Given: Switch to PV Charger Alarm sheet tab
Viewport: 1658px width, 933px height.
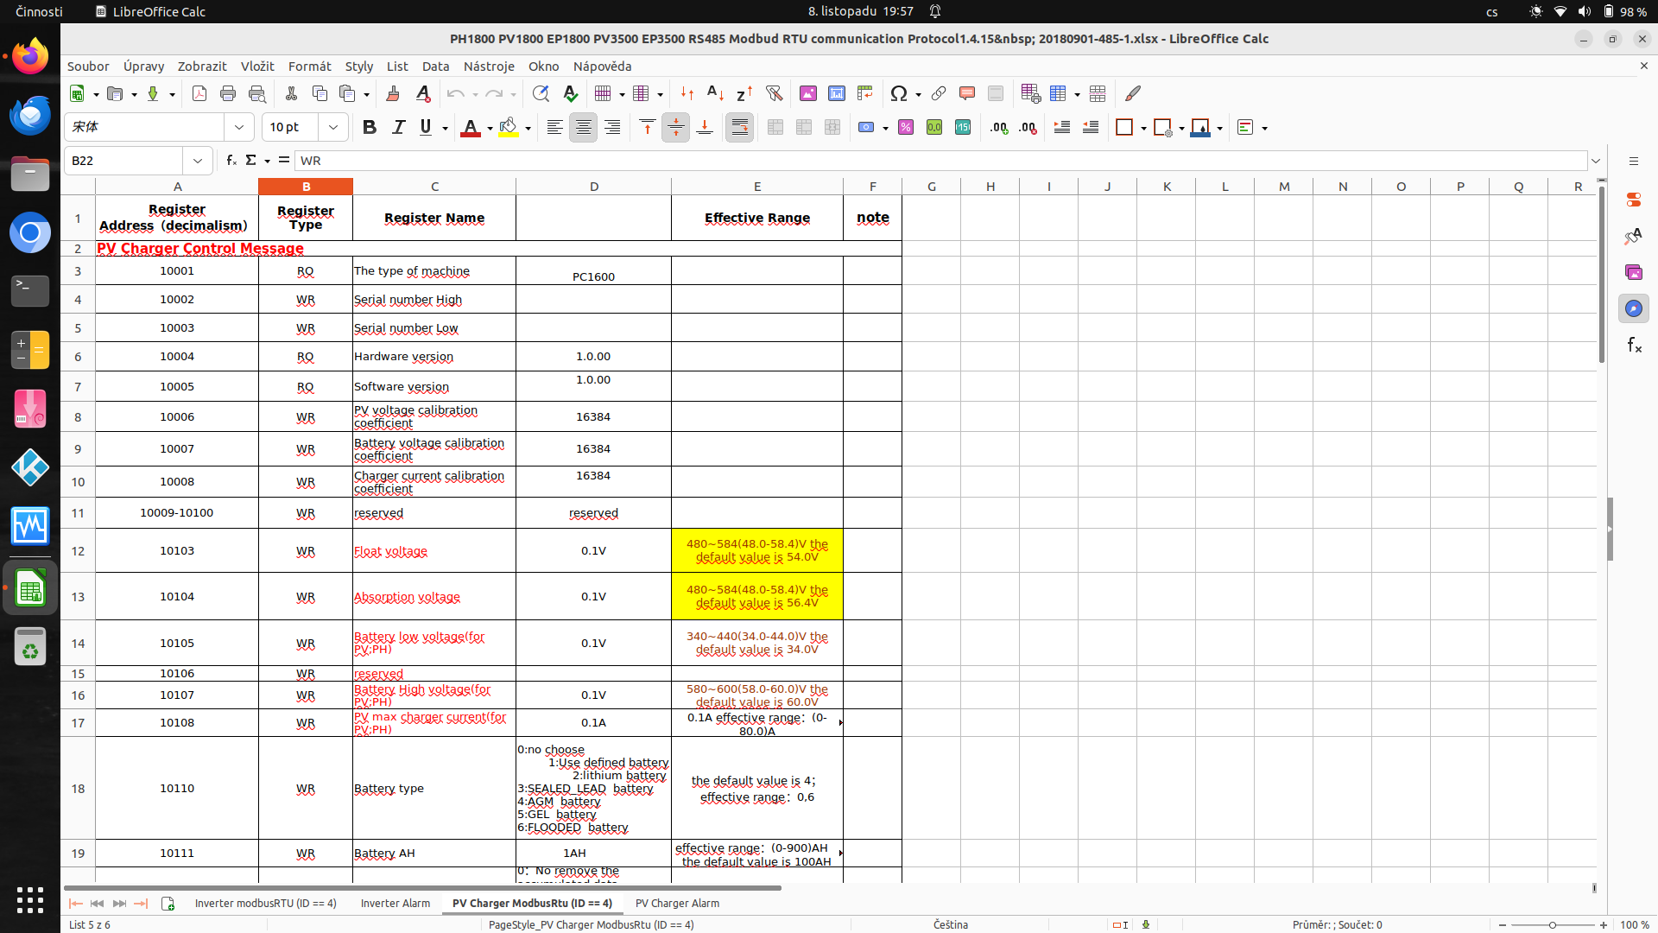Looking at the screenshot, I should click(x=677, y=904).
